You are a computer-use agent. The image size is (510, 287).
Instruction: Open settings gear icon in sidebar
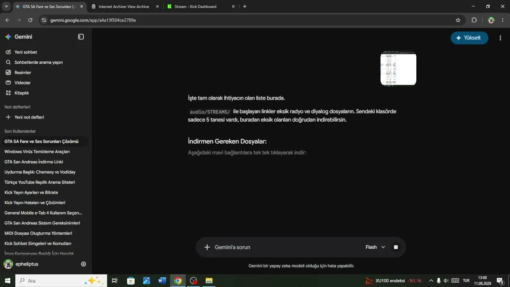coord(84,264)
